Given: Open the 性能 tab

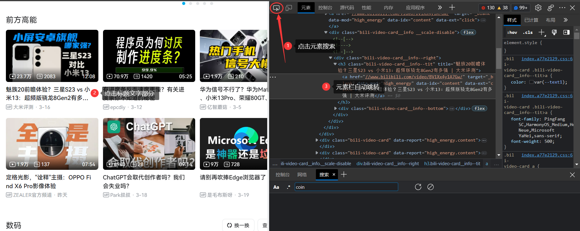Looking at the screenshot, I should (366, 8).
